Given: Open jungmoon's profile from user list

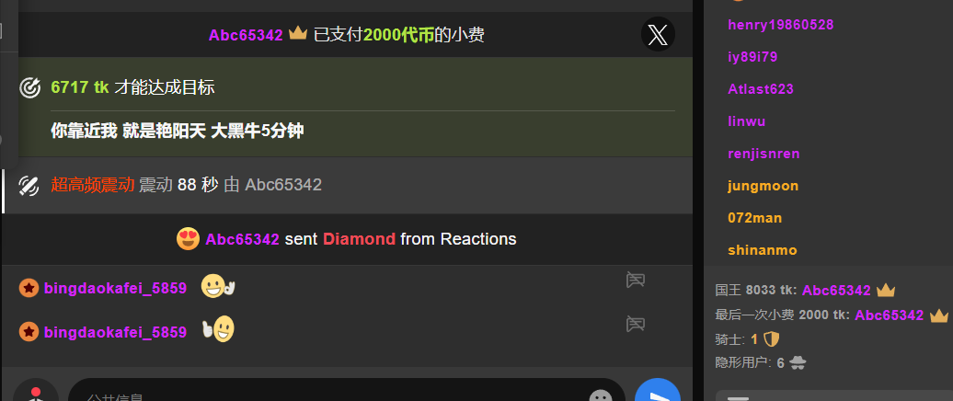Looking at the screenshot, I should 763,186.
